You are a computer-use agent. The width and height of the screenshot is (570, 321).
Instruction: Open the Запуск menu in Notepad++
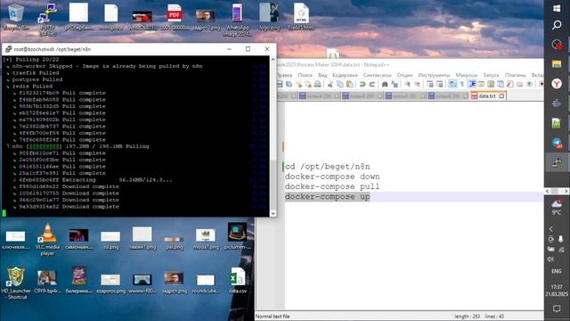[x=491, y=75]
